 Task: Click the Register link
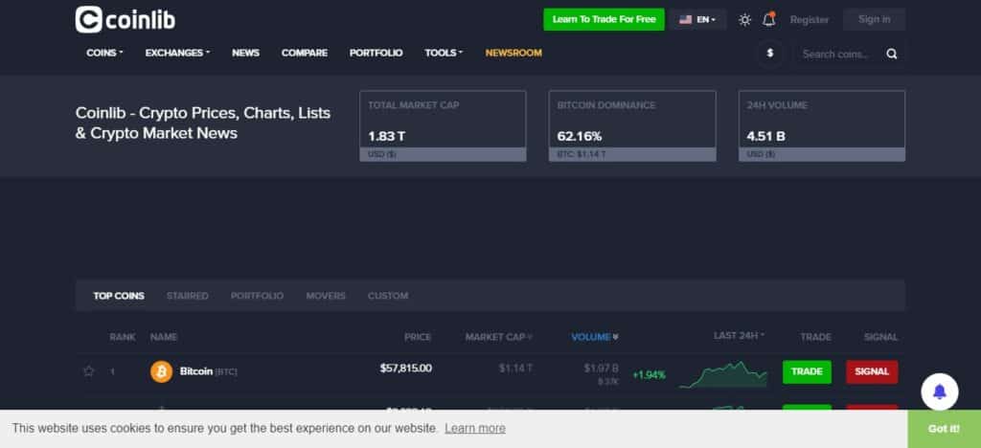click(x=809, y=20)
